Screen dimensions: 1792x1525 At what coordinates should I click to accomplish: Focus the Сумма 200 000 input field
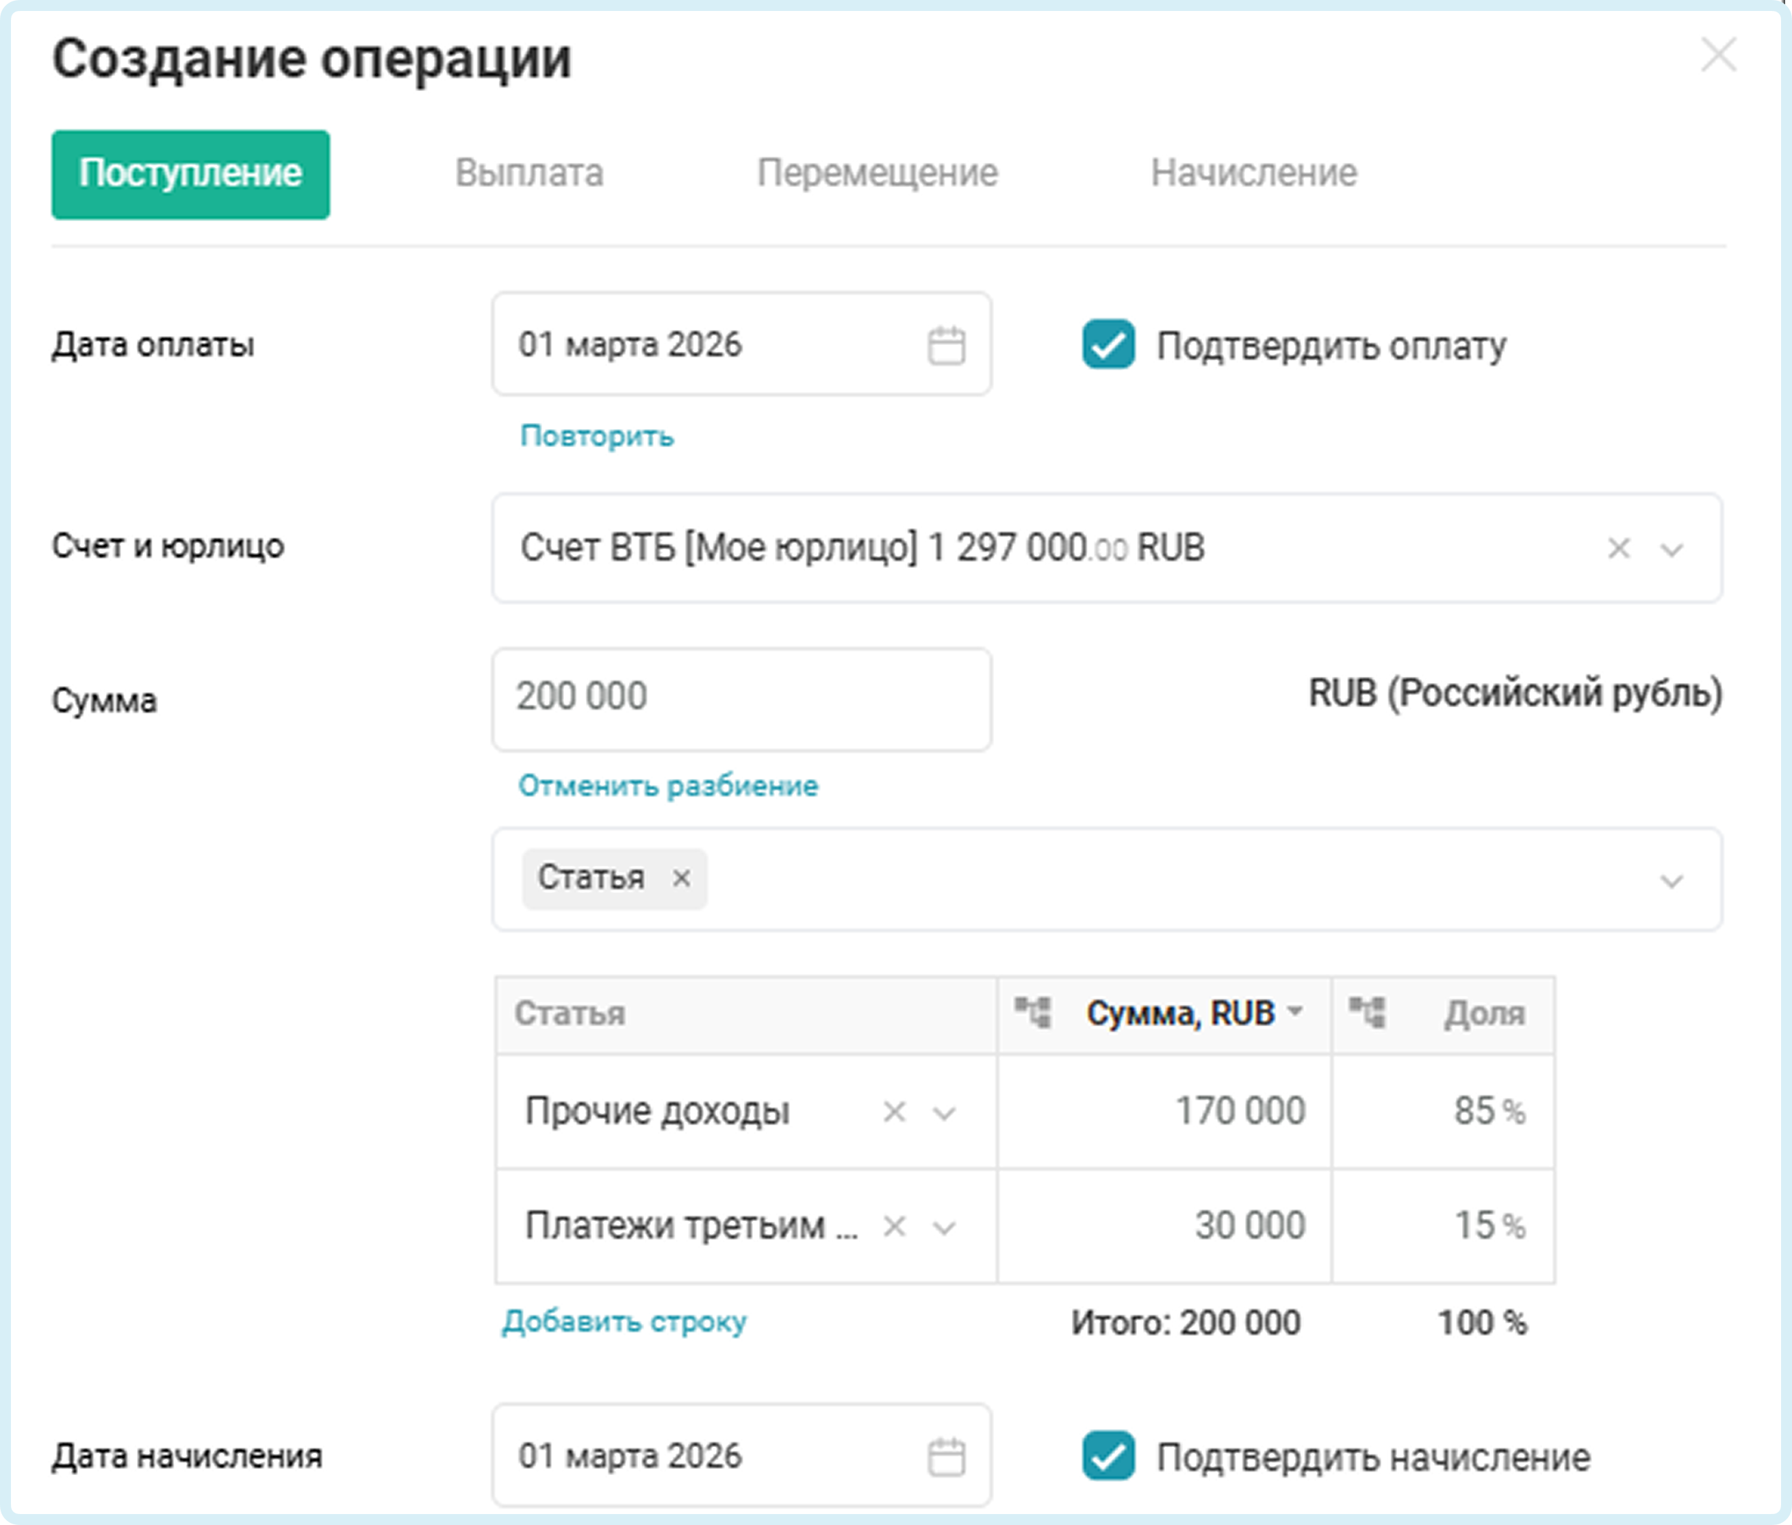tap(742, 700)
